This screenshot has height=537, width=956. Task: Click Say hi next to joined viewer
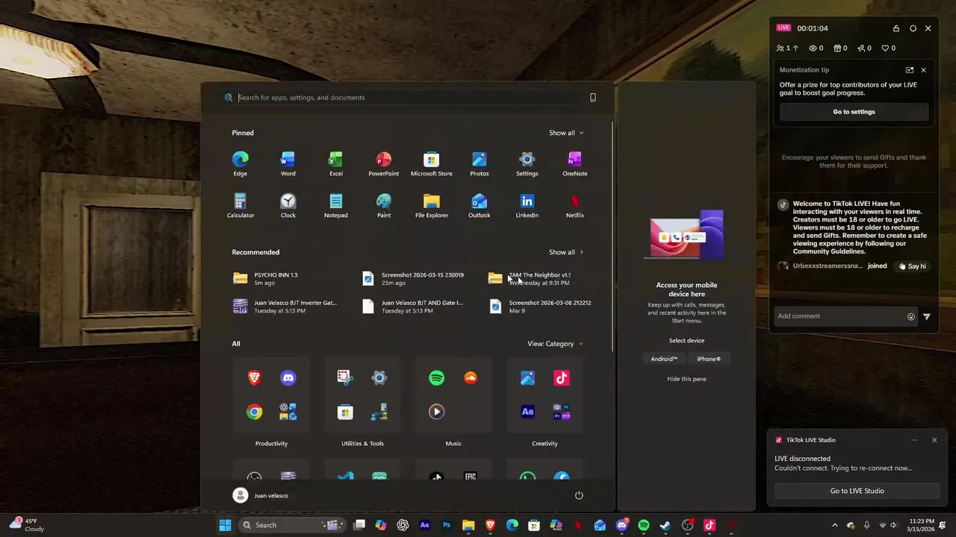click(912, 266)
